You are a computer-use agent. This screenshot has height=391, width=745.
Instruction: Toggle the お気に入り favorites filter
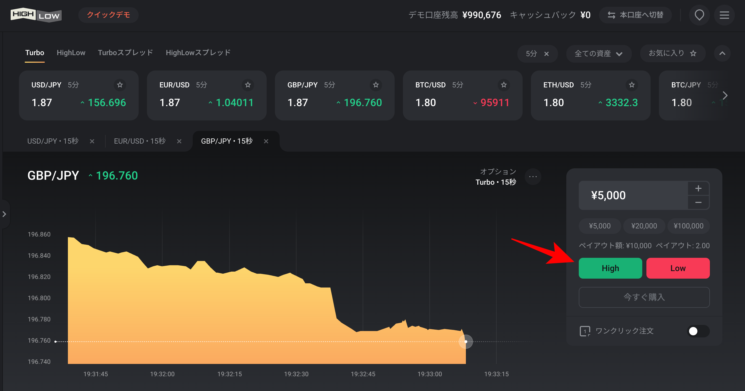(x=672, y=54)
